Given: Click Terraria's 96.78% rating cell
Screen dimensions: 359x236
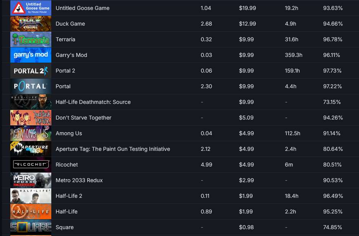Looking at the screenshot, I should 333,39.
